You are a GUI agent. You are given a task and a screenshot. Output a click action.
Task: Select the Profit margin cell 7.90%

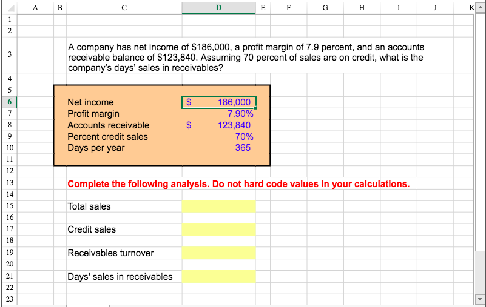[219, 114]
